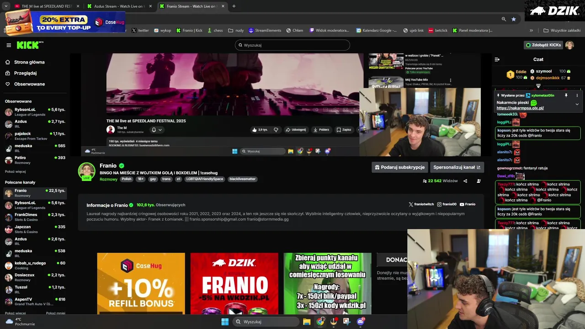Viewport: 585px width, 329px height.
Task: Click the user icon next to share
Action: point(479,181)
